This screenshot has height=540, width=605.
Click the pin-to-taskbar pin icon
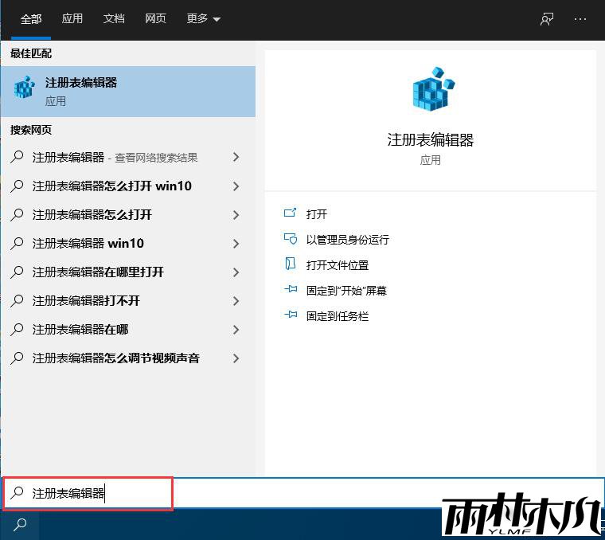(291, 315)
